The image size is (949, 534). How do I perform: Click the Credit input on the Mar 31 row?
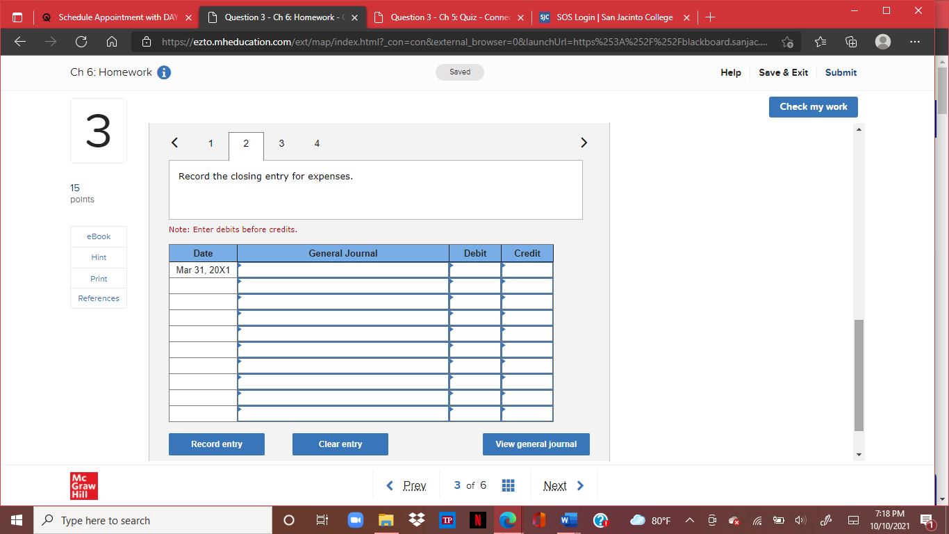(x=527, y=269)
